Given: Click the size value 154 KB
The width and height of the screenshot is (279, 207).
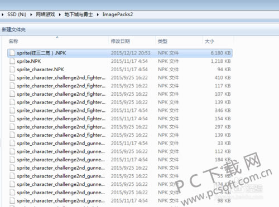Looking at the screenshot, I should 223,119.
